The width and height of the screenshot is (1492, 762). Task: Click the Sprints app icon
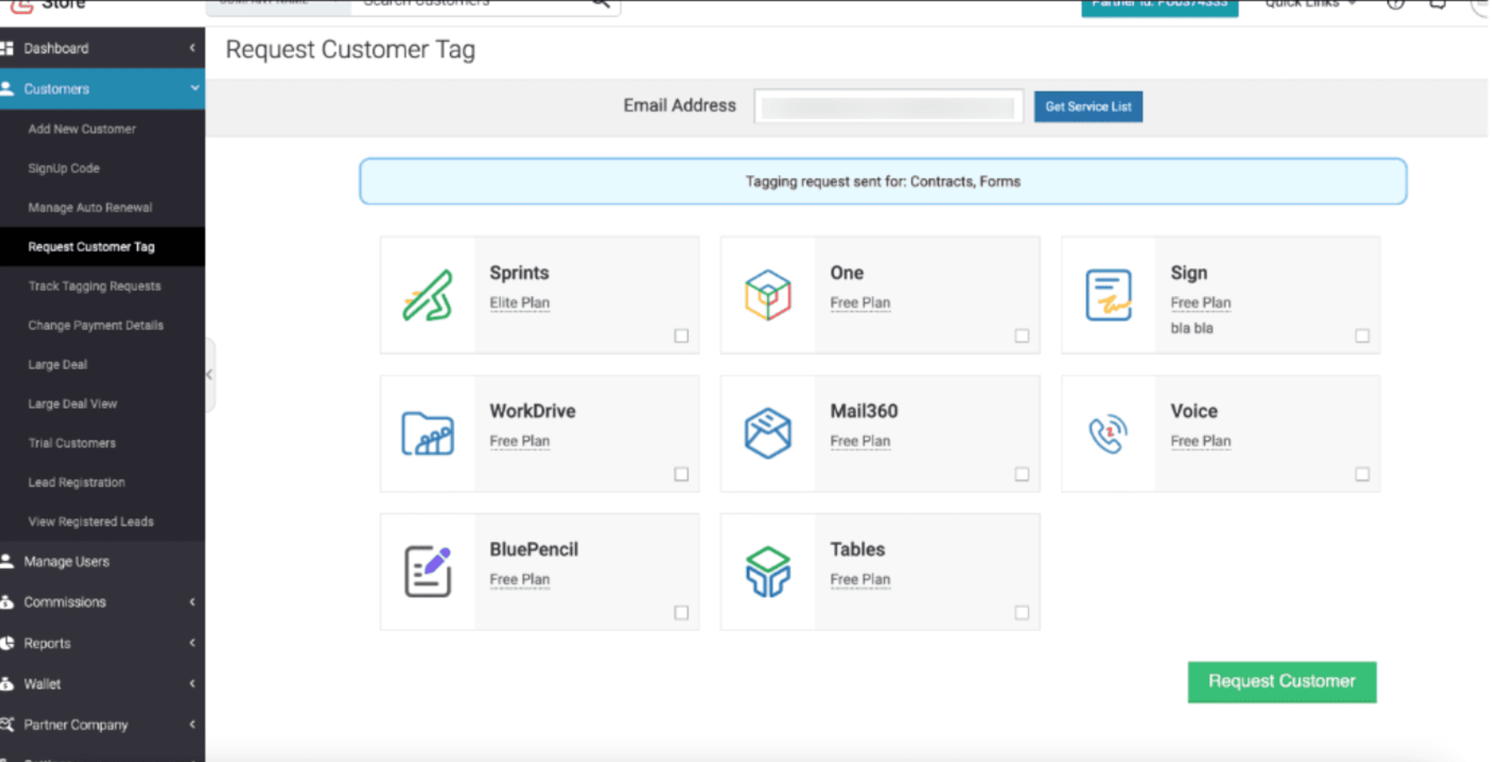tap(428, 295)
